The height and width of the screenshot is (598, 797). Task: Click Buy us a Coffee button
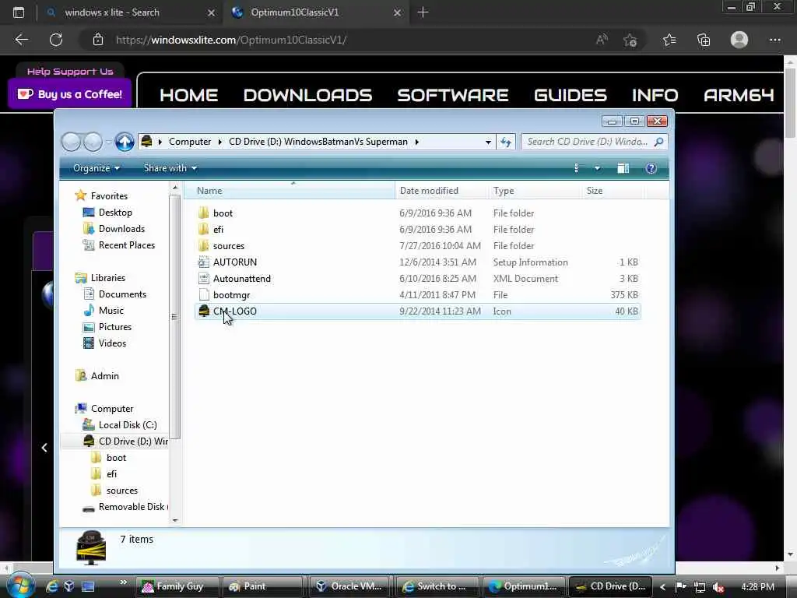tap(69, 94)
